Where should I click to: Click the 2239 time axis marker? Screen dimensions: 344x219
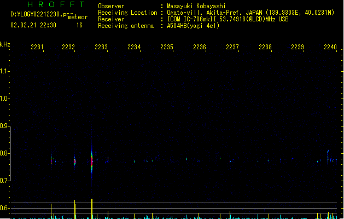coord(298,47)
